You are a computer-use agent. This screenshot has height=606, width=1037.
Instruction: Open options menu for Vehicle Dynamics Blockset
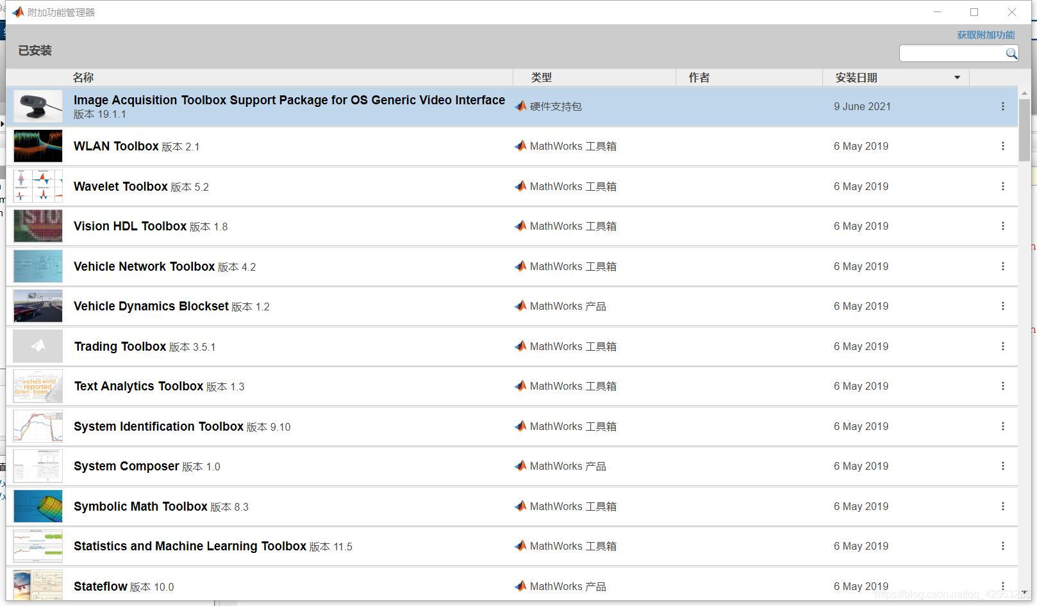click(x=1003, y=306)
